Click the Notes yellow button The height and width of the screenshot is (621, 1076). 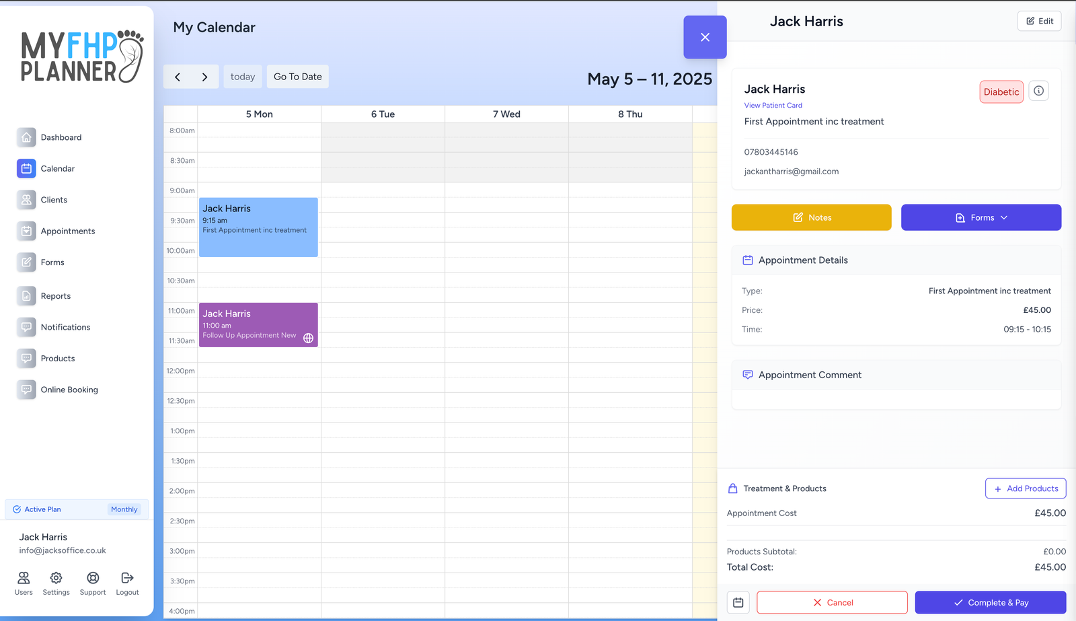(x=810, y=217)
